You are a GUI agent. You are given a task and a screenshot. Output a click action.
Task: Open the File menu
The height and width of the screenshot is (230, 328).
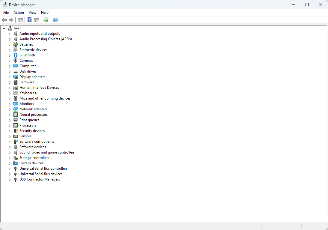pos(6,12)
